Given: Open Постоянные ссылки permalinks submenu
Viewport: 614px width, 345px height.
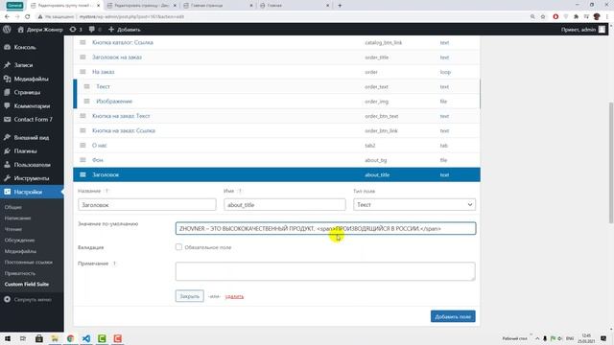Looking at the screenshot, I should click(x=28, y=262).
